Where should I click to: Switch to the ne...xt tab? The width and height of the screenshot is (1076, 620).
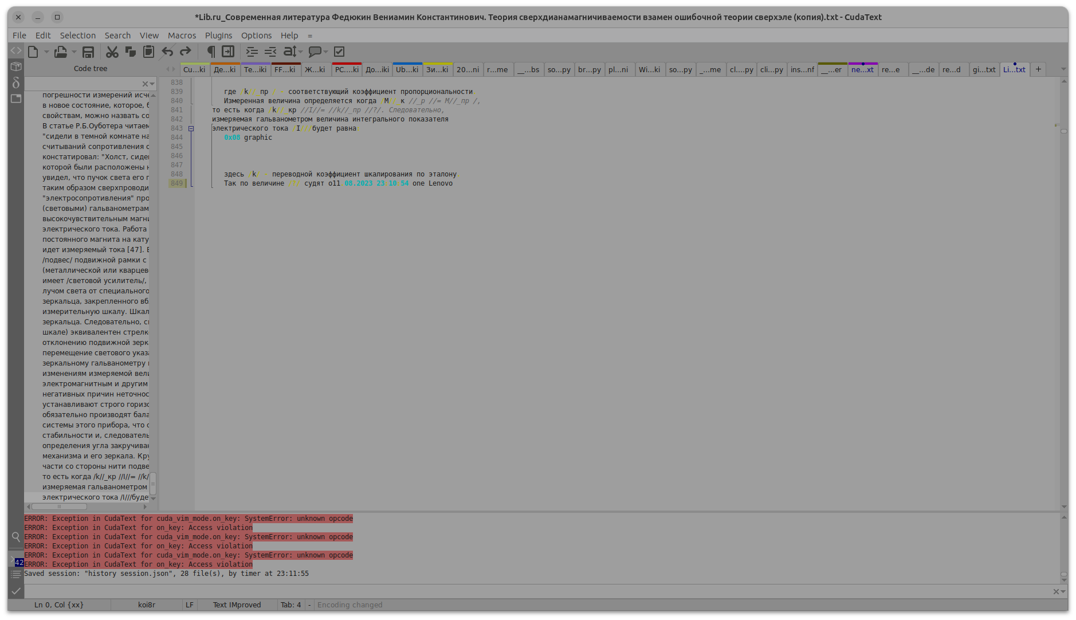(x=862, y=70)
